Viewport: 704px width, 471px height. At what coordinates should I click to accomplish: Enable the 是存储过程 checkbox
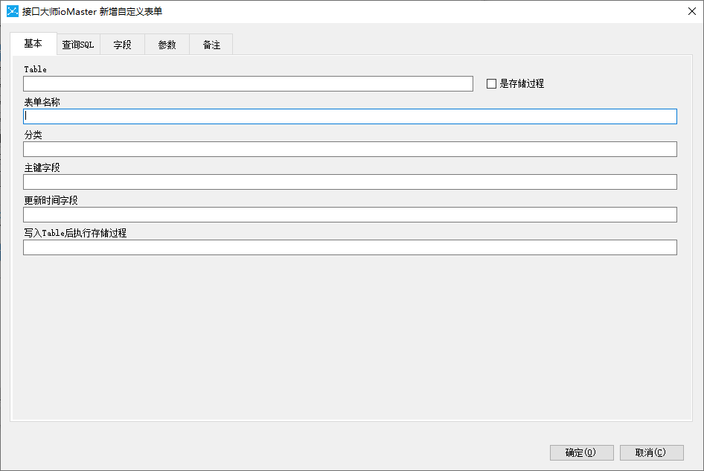pyautogui.click(x=491, y=84)
